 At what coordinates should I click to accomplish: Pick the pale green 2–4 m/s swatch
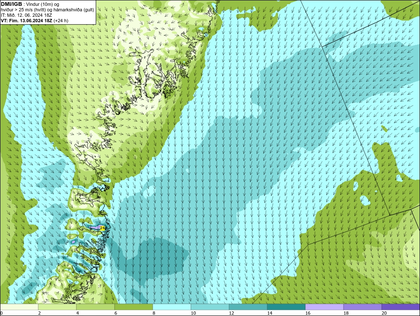(57, 307)
